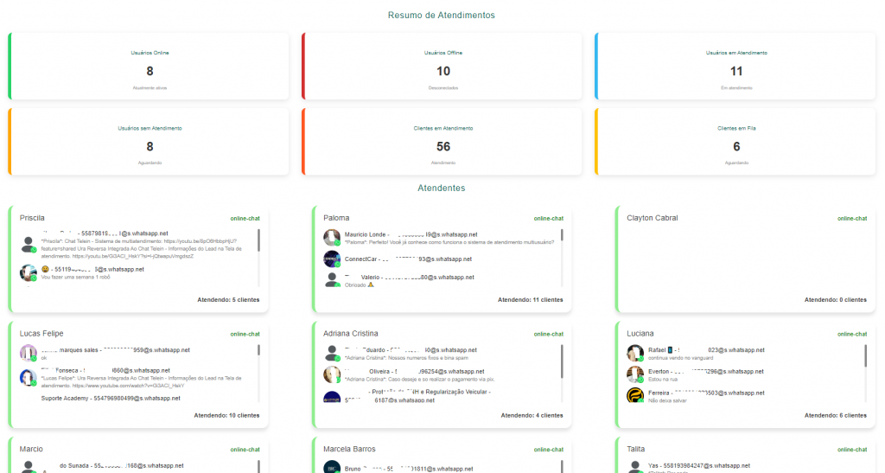Click marques sales contact avatar
This screenshot has height=473, width=885.
[x=29, y=354]
